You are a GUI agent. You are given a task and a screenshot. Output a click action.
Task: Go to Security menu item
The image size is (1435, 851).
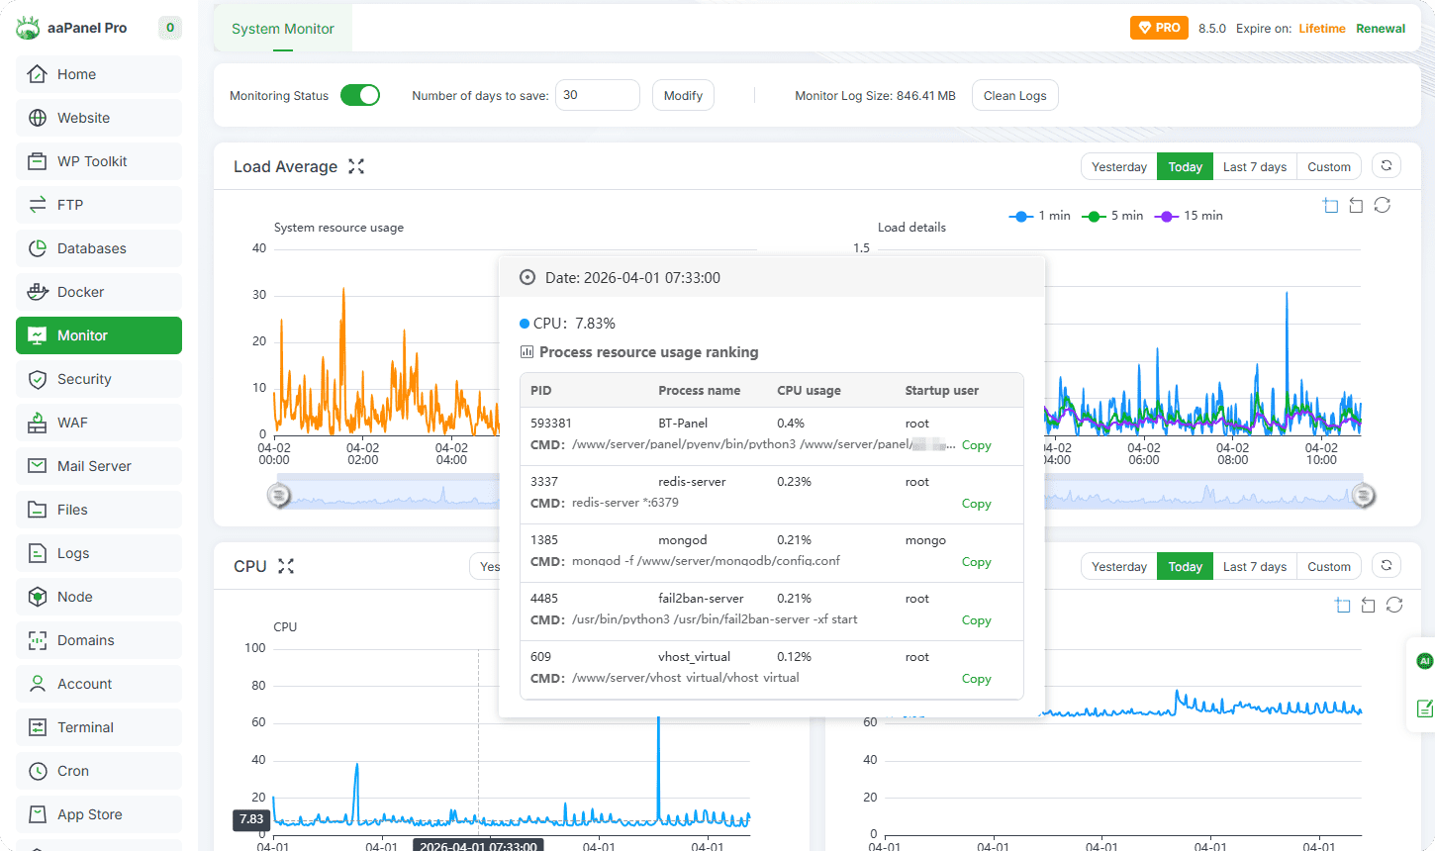84,379
